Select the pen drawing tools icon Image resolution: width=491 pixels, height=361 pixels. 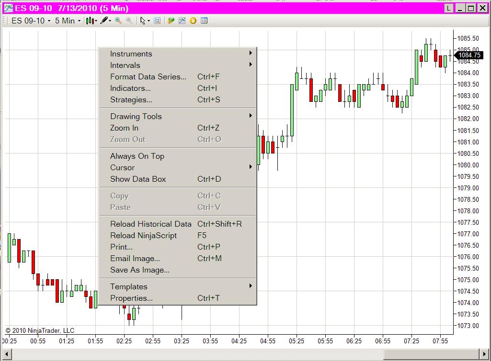pos(104,21)
